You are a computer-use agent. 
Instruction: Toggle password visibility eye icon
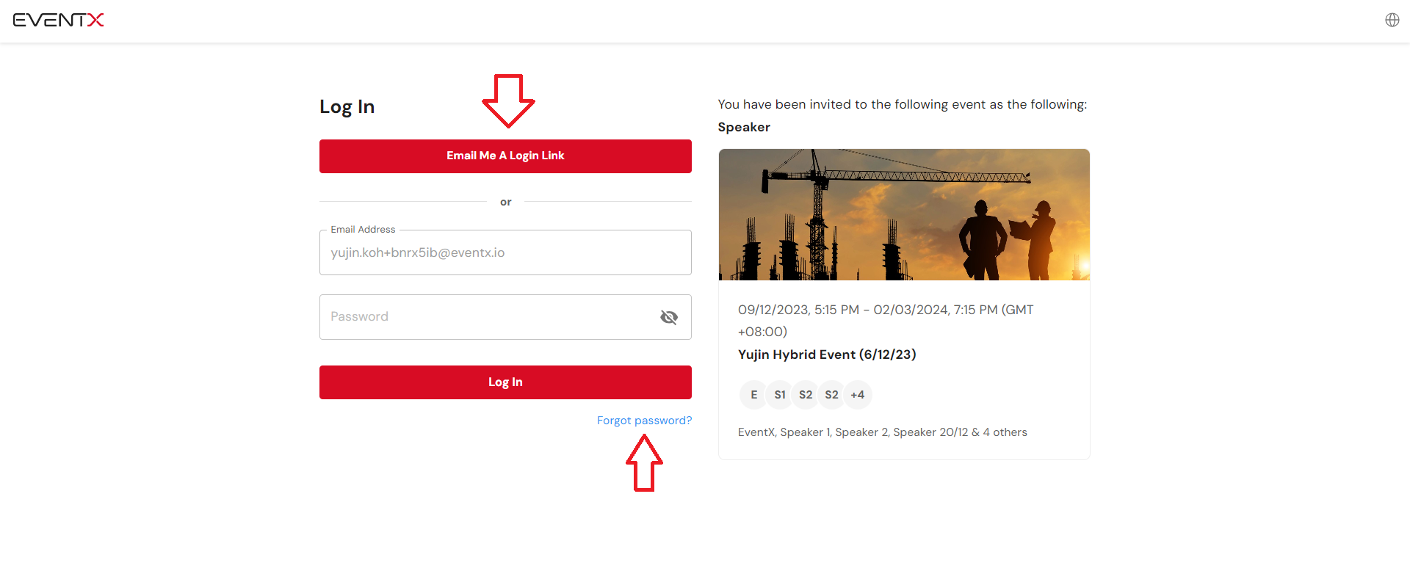[668, 317]
